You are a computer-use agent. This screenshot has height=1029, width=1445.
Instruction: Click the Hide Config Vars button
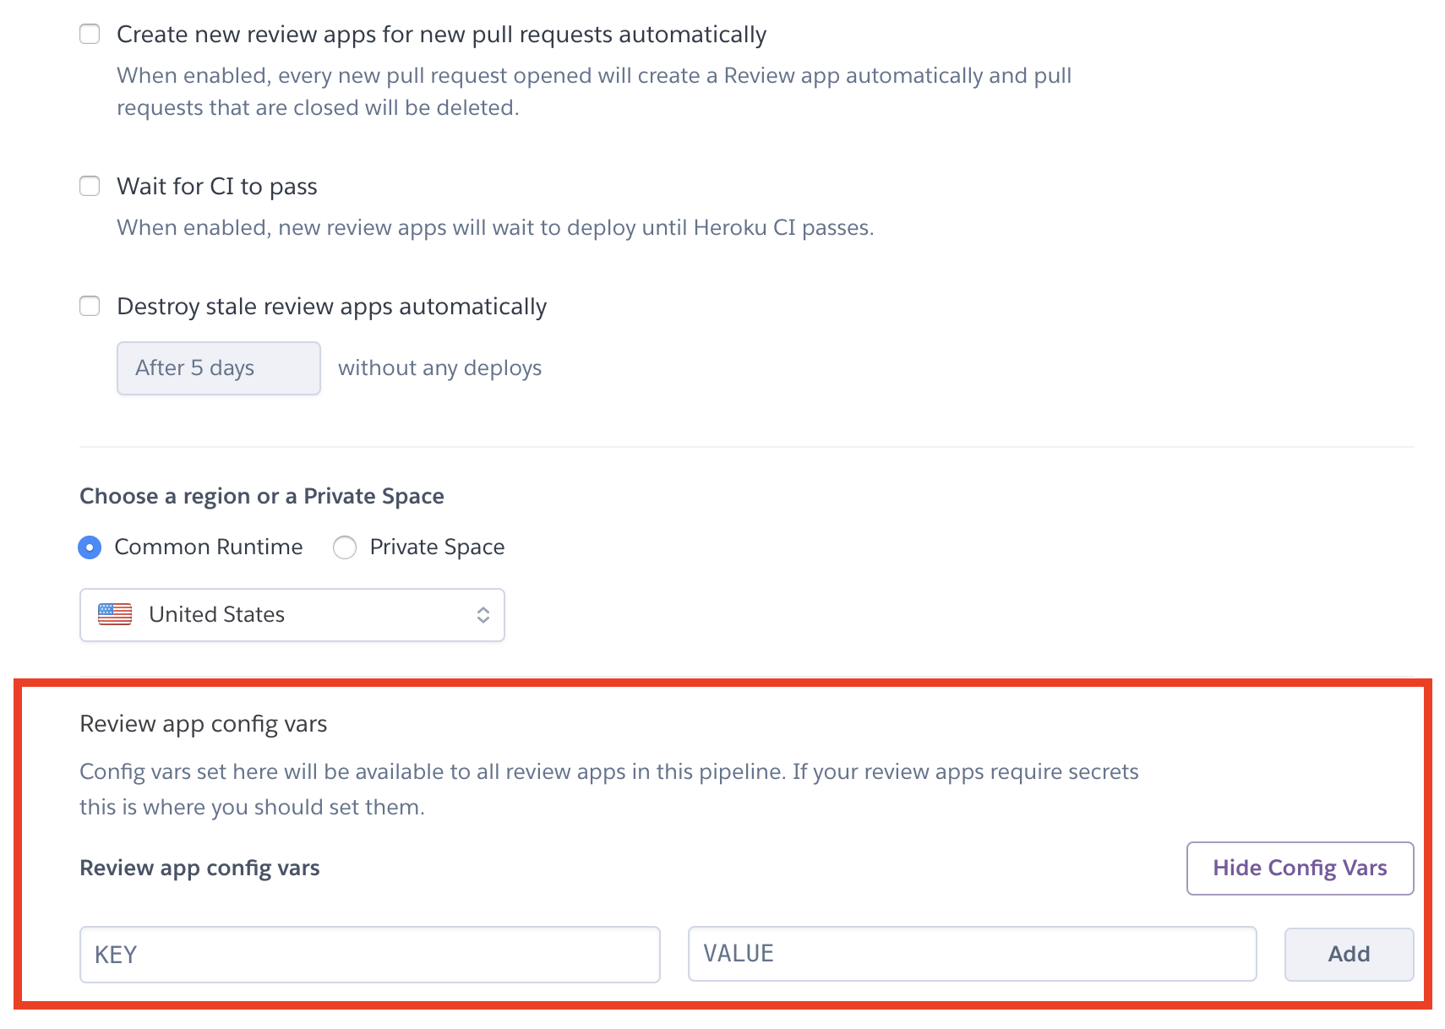click(1300, 868)
